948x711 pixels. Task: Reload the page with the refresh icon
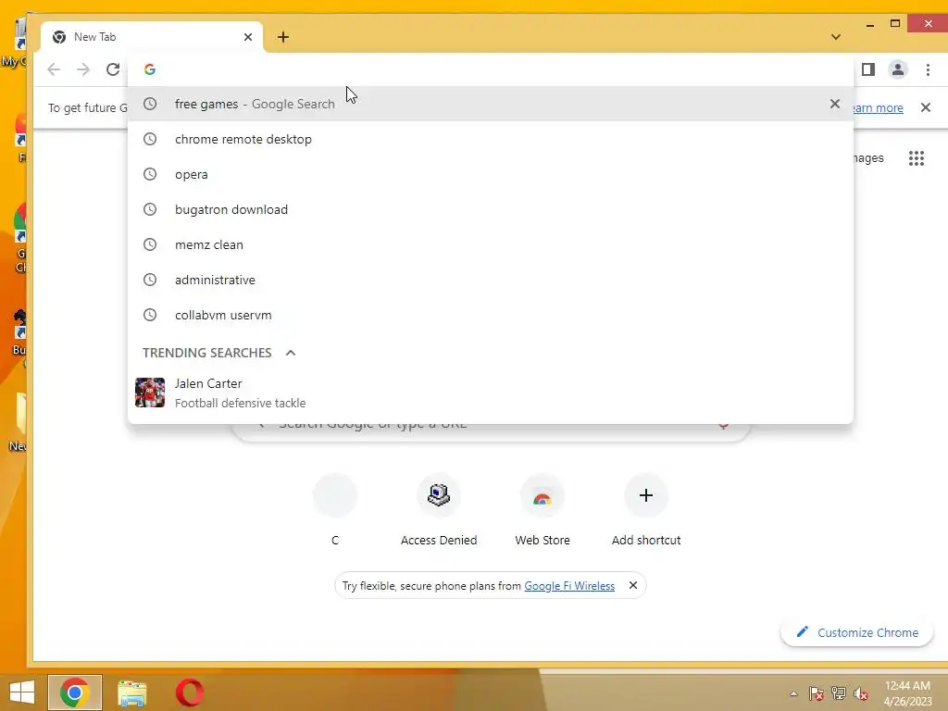click(112, 69)
